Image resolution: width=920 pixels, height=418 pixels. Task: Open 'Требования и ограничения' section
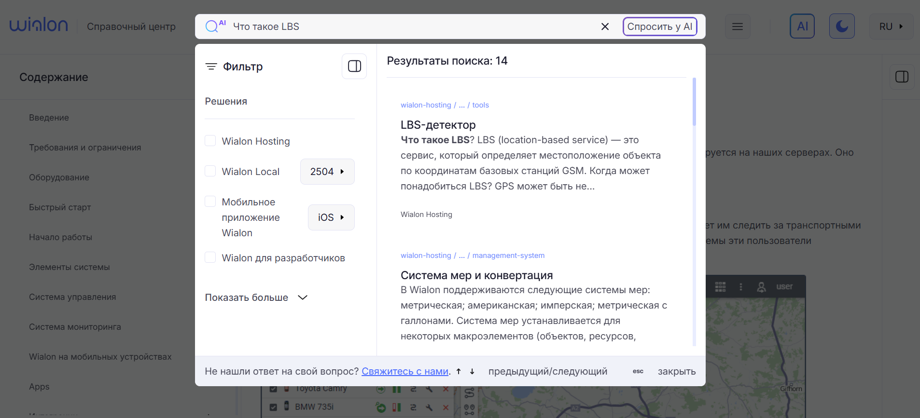[85, 148]
